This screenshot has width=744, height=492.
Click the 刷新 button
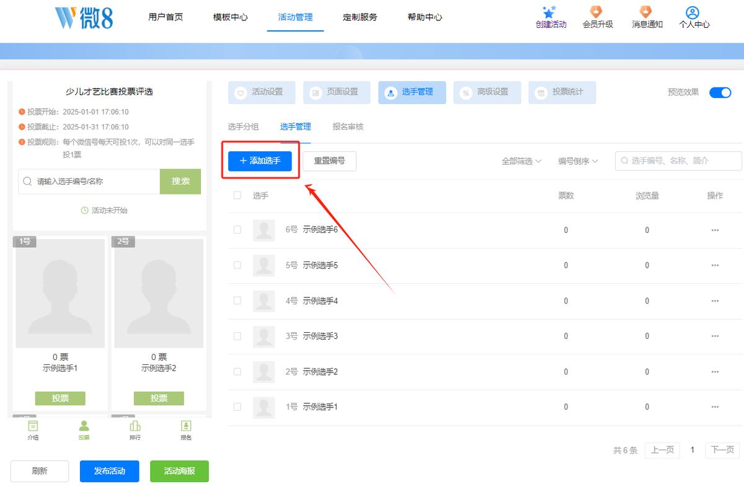pyautogui.click(x=40, y=471)
